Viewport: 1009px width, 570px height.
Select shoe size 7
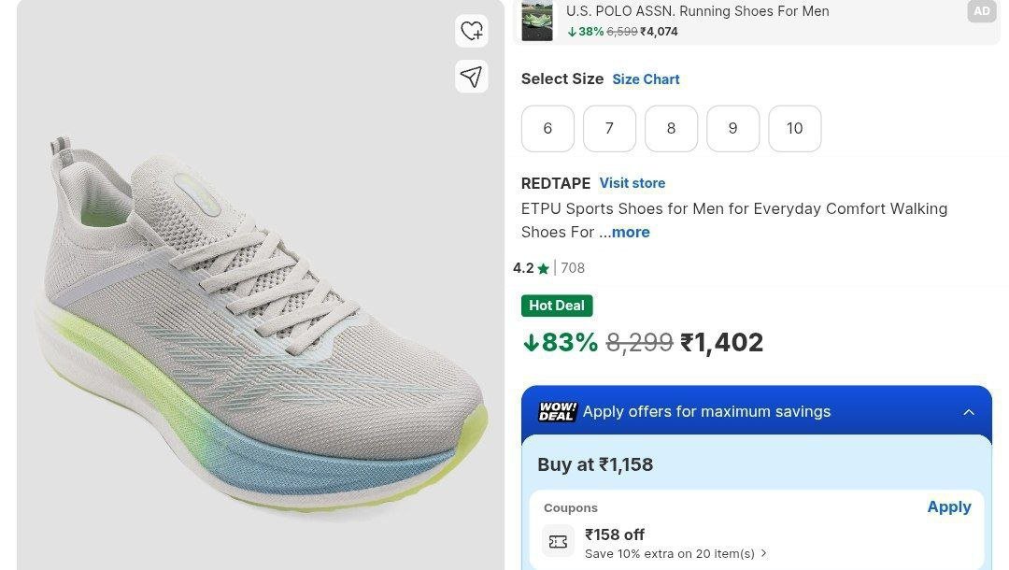[609, 129]
